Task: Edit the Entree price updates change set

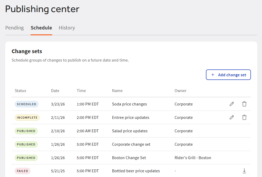Action: (x=231, y=117)
